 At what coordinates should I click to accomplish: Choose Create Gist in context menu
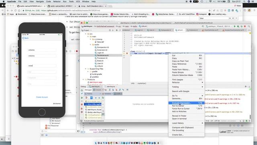(x=186, y=135)
